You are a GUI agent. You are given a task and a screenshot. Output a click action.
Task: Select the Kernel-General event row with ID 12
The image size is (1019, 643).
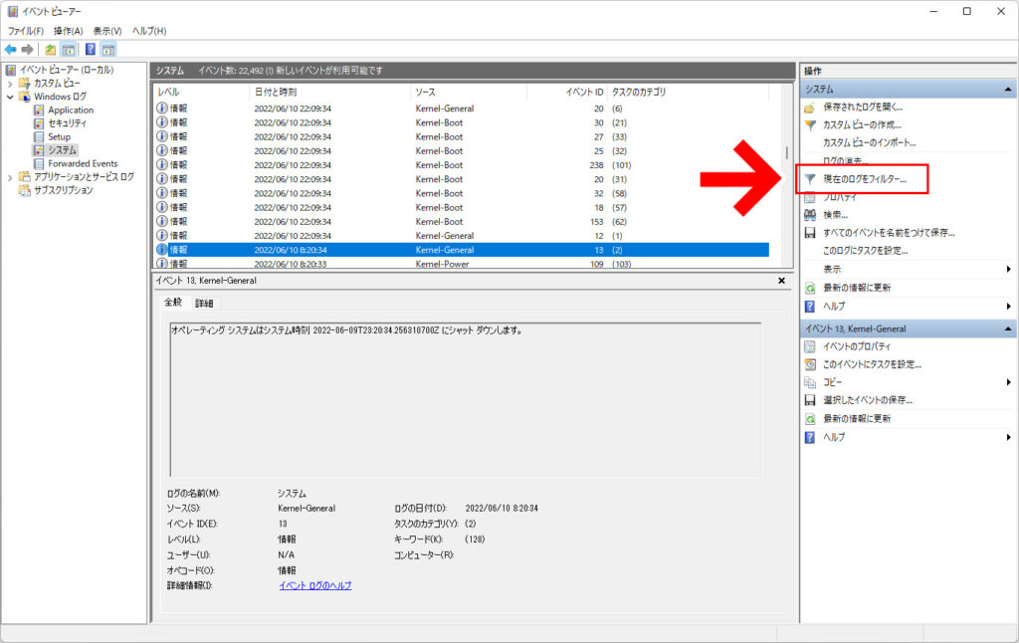(x=462, y=235)
